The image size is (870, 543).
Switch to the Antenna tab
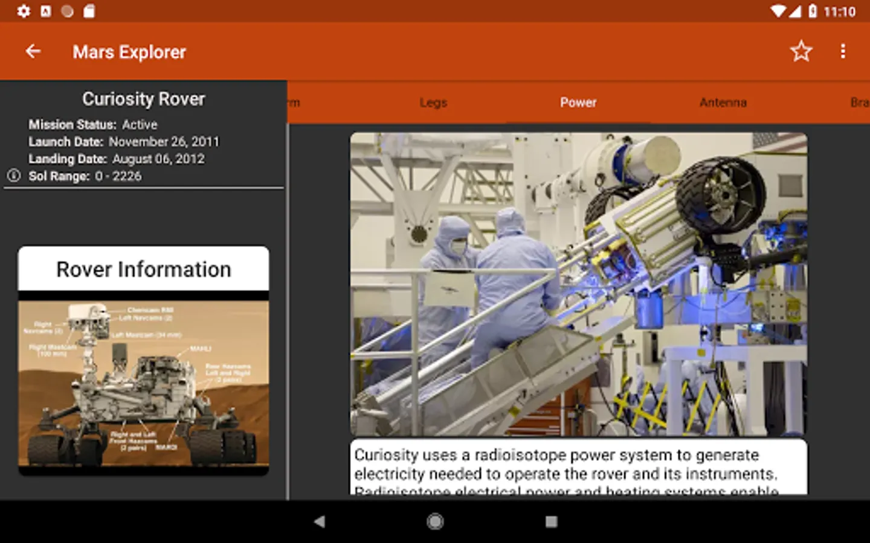coord(723,103)
